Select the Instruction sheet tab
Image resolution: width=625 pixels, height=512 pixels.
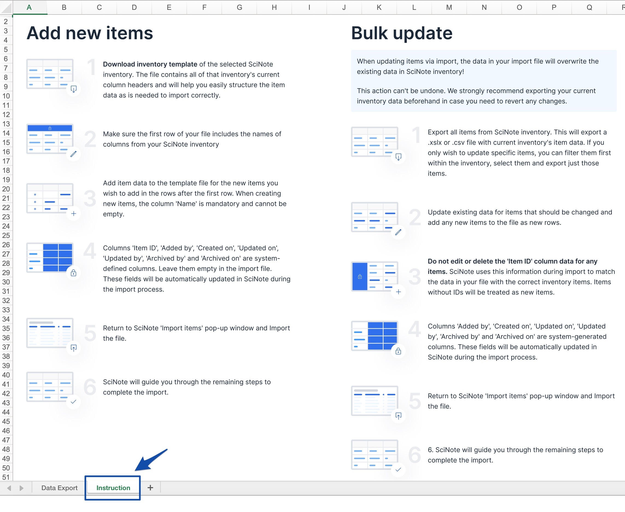tap(113, 488)
